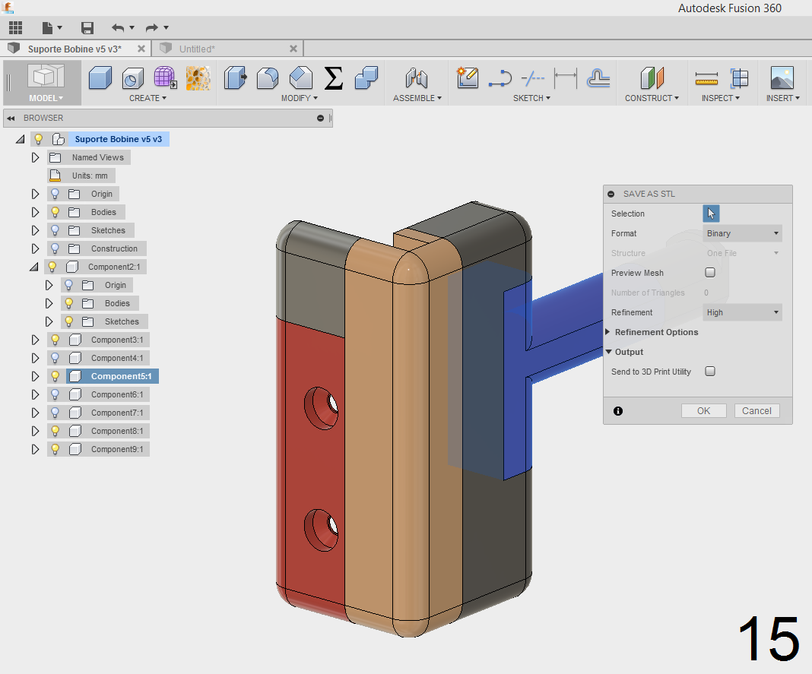Select the Press Pull tool in Modify
Viewport: 812px width, 674px height.
point(235,78)
